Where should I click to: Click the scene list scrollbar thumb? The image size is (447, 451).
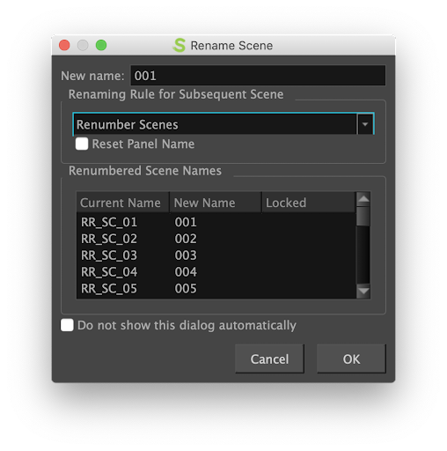(363, 216)
